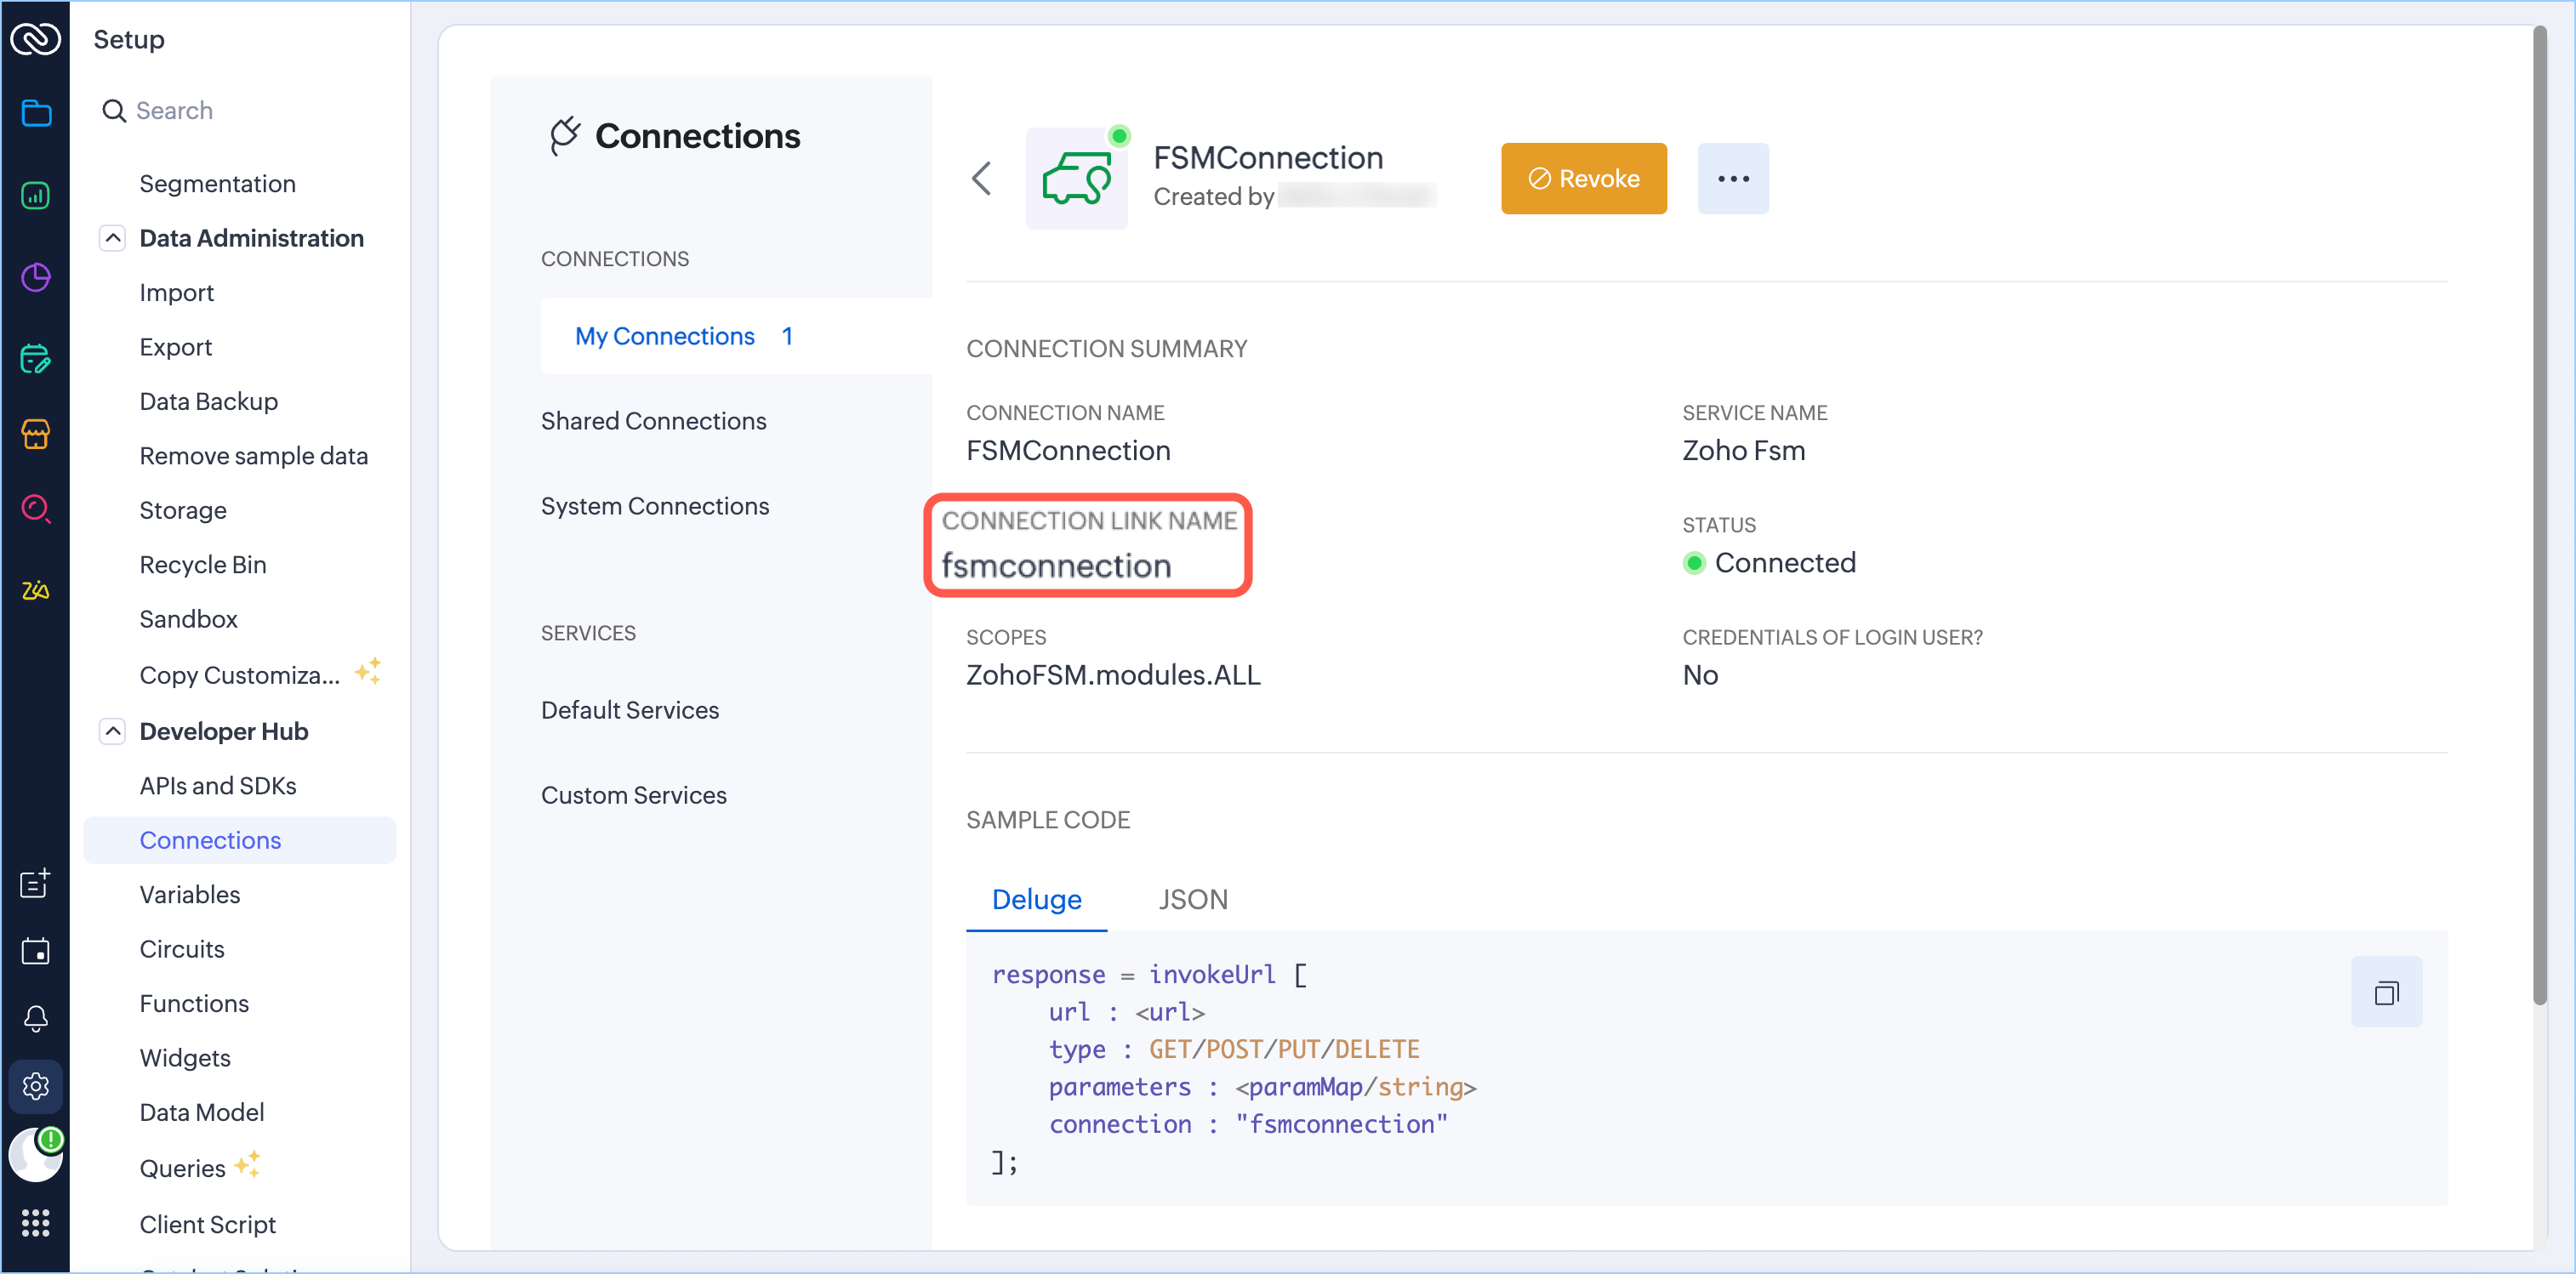Open Functions in Developer Hub
This screenshot has width=2576, height=1274.
tap(194, 1003)
